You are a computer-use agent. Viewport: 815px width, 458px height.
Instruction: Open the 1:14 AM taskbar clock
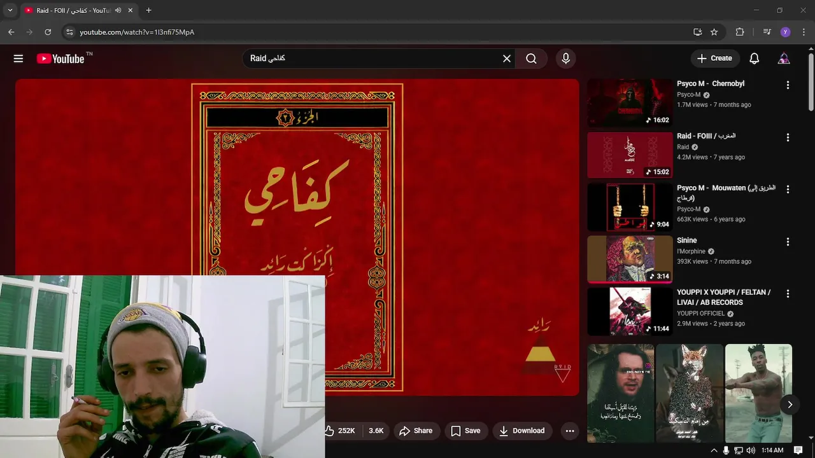click(x=772, y=450)
